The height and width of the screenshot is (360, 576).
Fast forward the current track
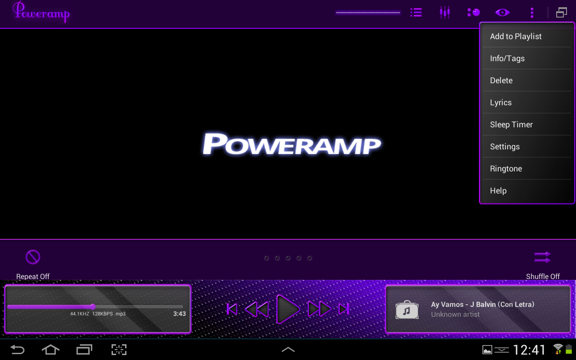[319, 309]
